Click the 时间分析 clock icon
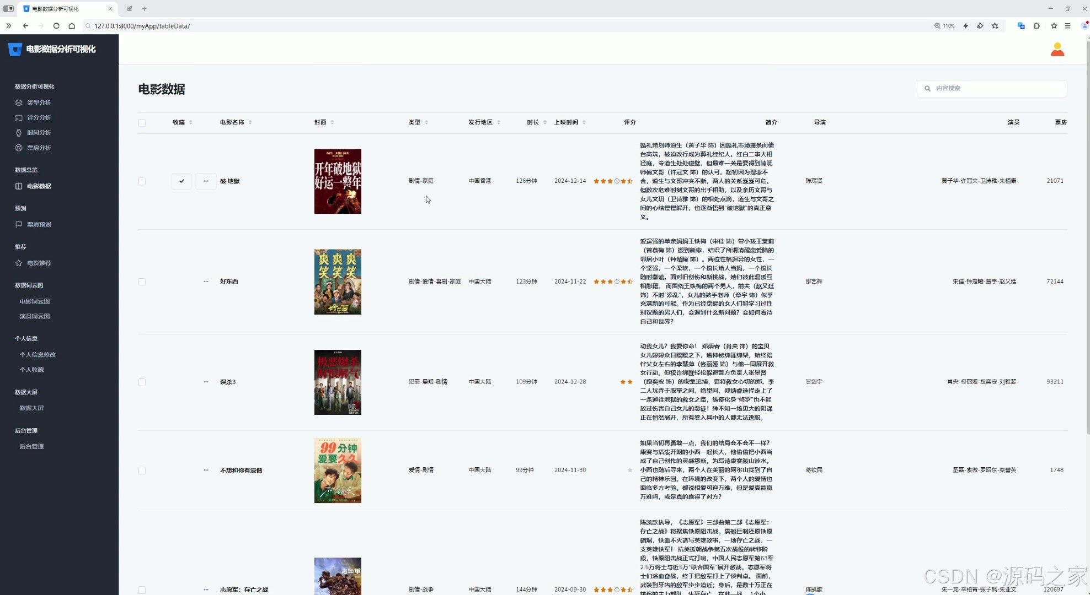 (x=19, y=133)
